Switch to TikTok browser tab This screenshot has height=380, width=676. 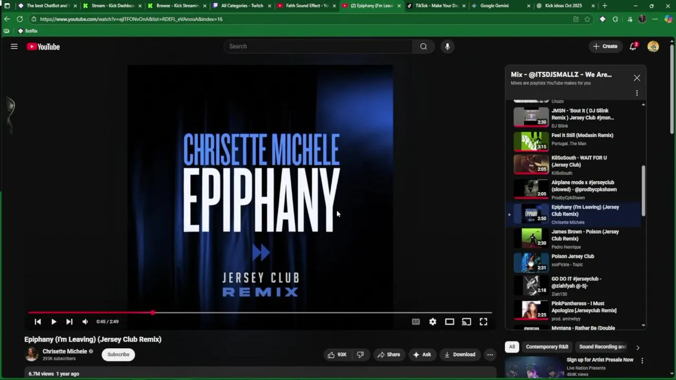[436, 6]
